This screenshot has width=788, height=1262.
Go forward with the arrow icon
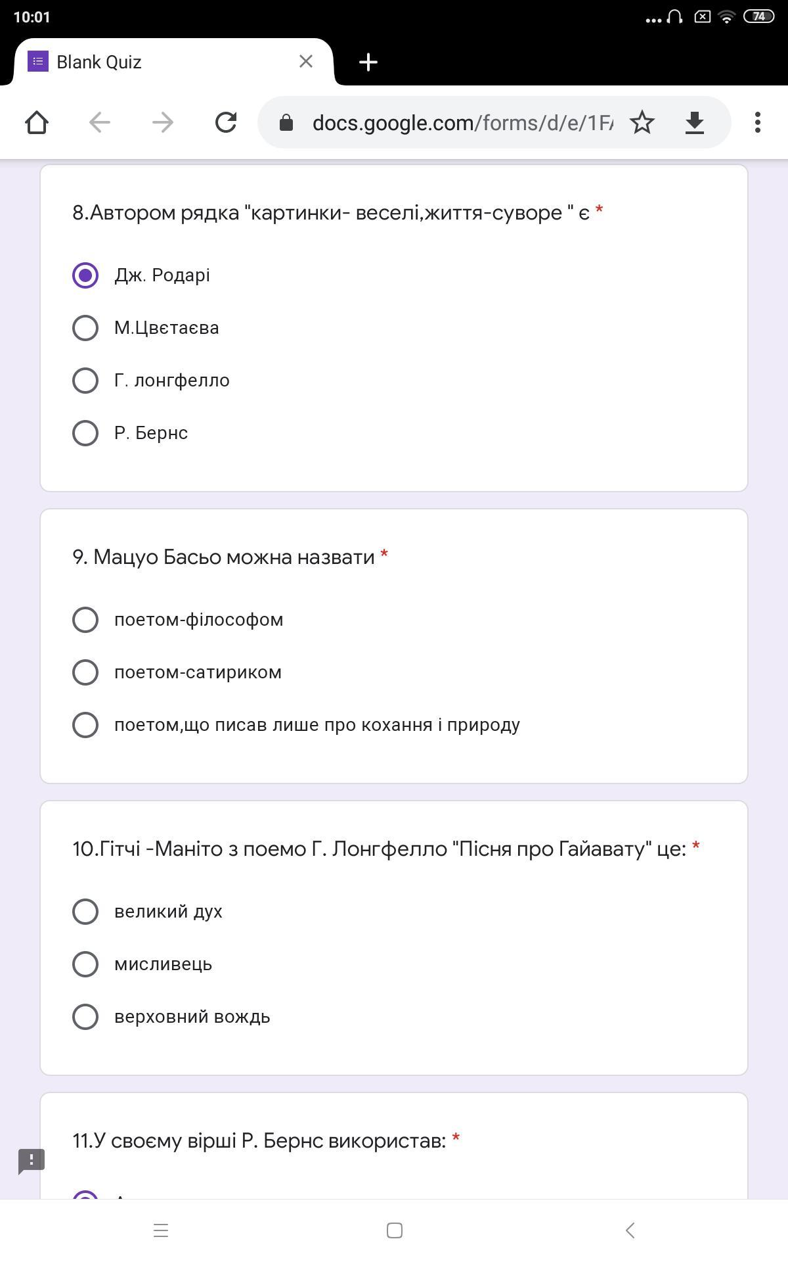163,122
